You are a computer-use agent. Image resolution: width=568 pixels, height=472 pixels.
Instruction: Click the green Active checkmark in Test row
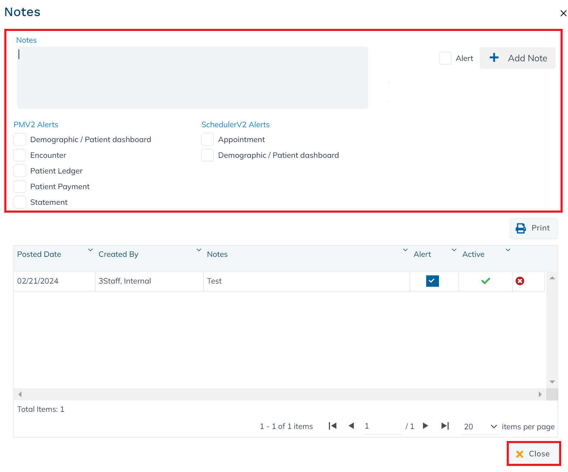(x=485, y=281)
